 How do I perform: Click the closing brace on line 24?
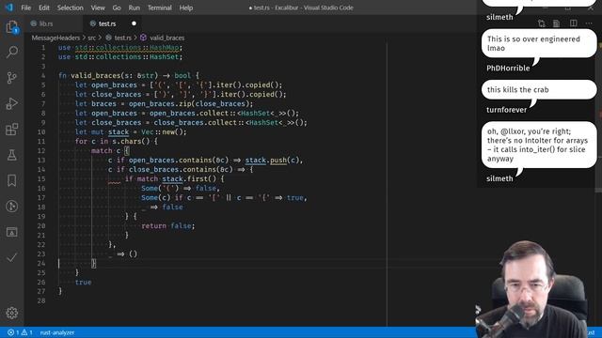click(93, 263)
